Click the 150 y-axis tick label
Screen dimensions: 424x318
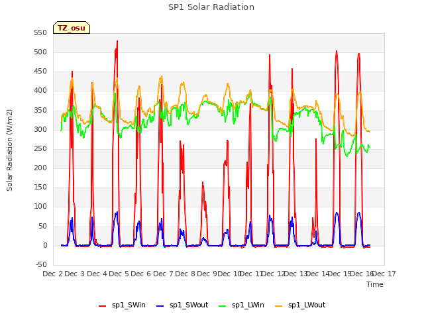[40, 187]
